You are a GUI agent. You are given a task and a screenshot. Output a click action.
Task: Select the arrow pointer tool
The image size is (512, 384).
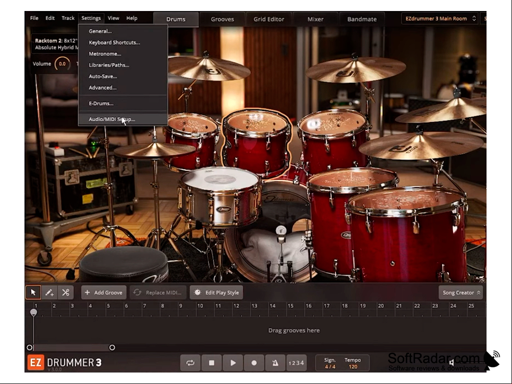(33, 292)
